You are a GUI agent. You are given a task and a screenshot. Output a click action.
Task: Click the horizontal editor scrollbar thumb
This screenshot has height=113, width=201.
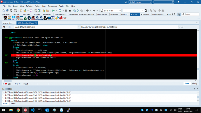click(x=8, y=81)
